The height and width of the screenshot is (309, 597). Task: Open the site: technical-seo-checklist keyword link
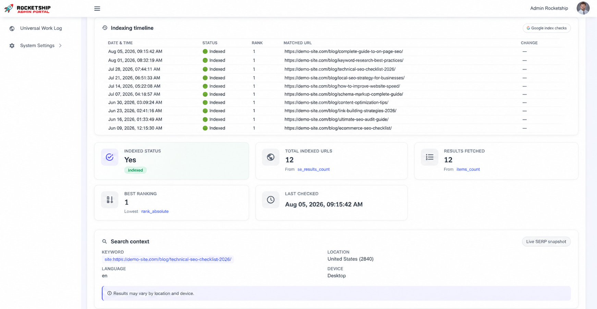coord(168,259)
